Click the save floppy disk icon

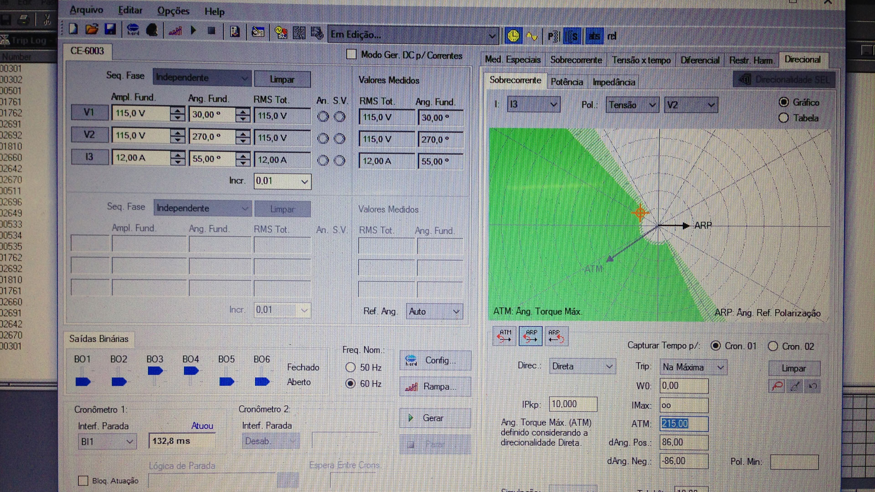point(110,30)
